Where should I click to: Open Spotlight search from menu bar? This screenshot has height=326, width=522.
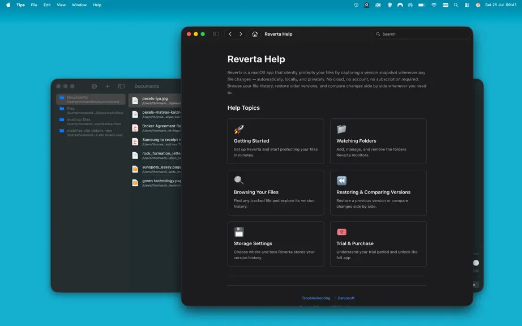click(456, 5)
